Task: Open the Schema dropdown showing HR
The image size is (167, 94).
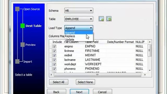Action: click(79, 10)
